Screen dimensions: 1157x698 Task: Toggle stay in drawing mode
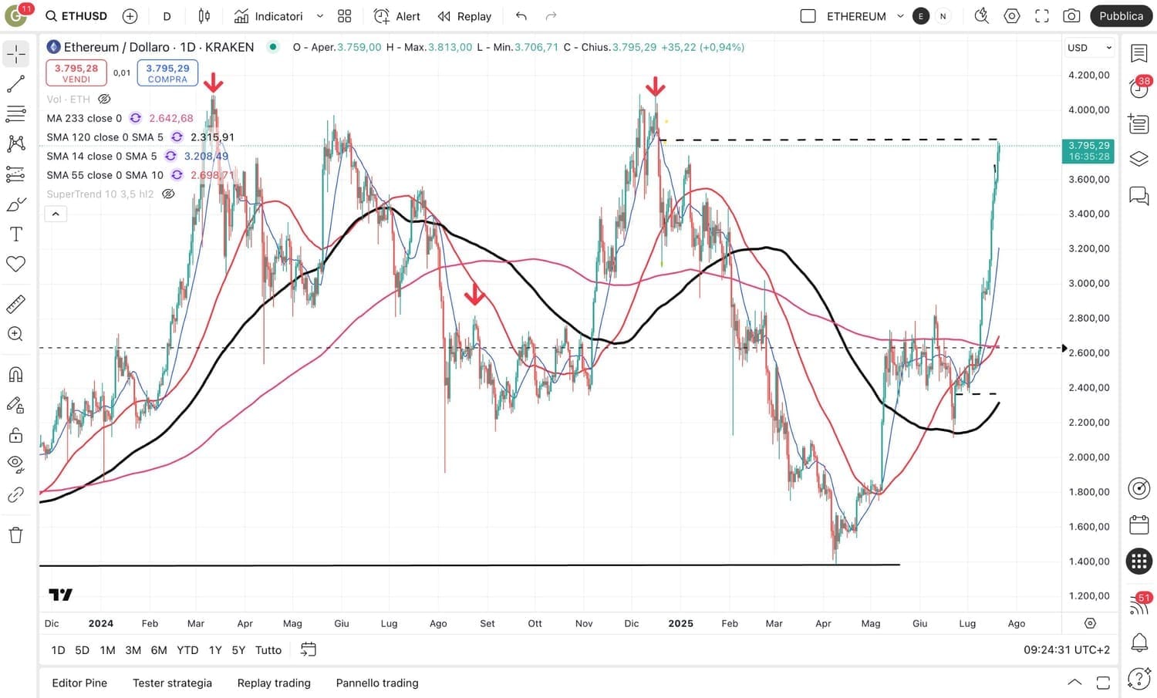[x=16, y=405]
